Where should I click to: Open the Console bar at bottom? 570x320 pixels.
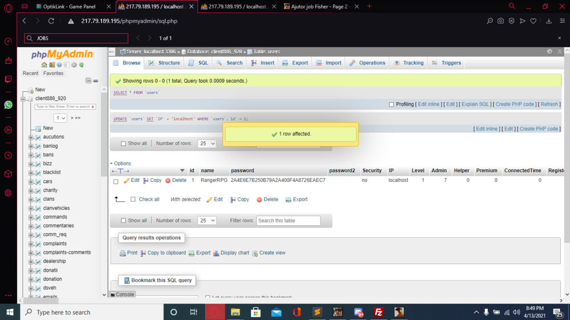[x=123, y=294]
